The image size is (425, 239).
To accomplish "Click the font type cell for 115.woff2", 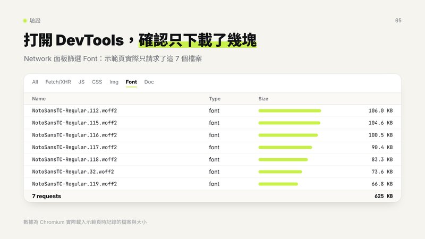I will coord(214,123).
